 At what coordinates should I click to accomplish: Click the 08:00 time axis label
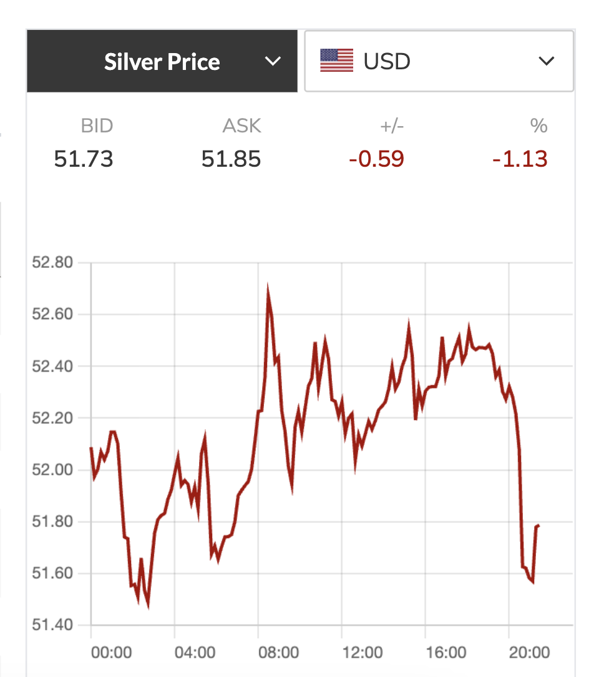pyautogui.click(x=278, y=653)
